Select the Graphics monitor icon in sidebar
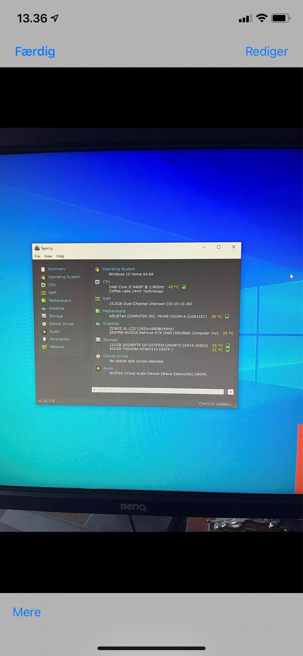303x656 pixels. pos(44,308)
